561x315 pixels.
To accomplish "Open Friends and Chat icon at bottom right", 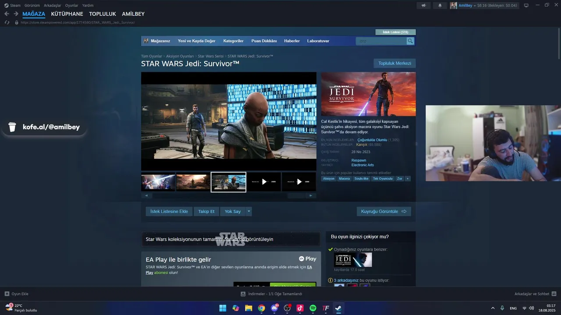I will [554, 294].
